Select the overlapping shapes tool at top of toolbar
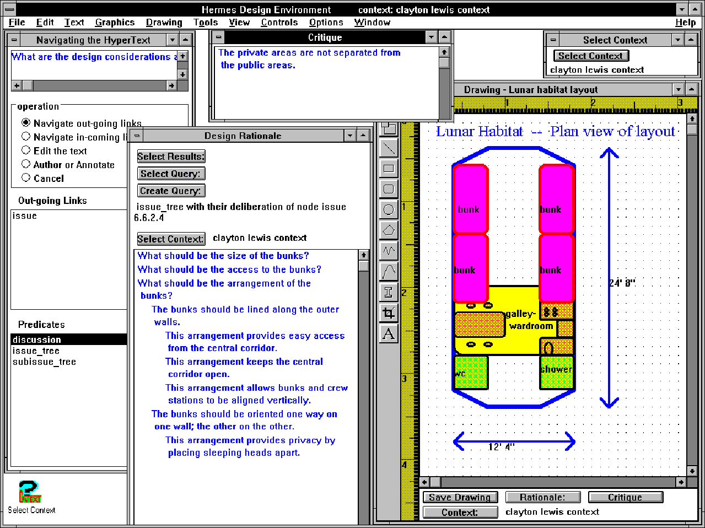The image size is (705, 528). click(x=389, y=128)
